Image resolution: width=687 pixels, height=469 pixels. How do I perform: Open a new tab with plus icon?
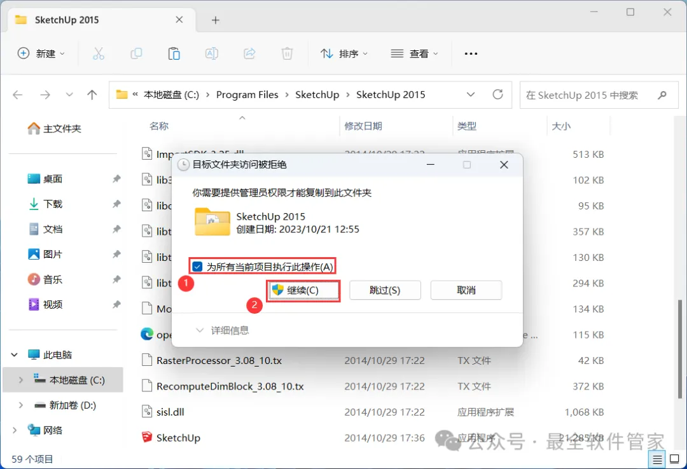(215, 20)
